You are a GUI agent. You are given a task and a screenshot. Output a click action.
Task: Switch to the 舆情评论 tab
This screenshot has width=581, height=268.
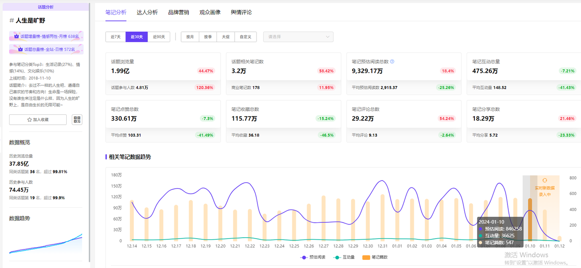(x=241, y=12)
